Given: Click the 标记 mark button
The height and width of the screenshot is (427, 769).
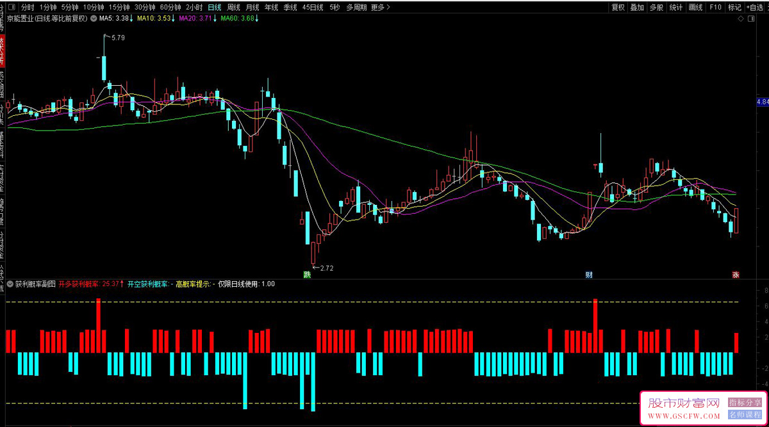Looking at the screenshot, I should [734, 8].
